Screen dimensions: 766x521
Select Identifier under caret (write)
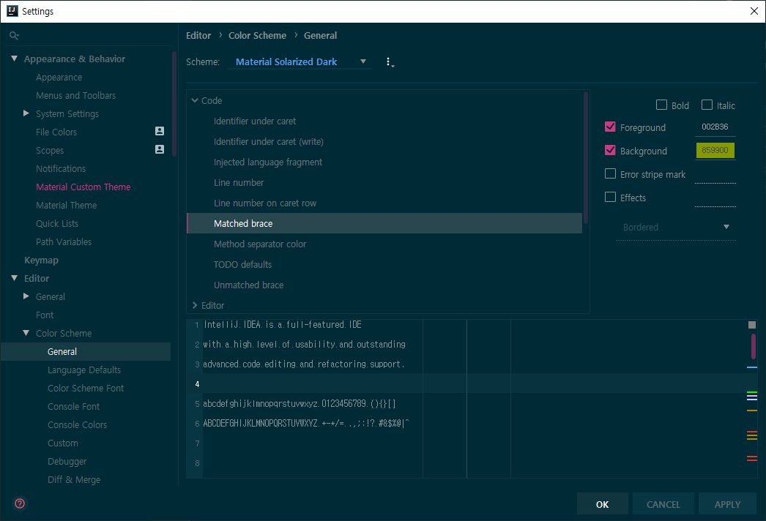(269, 142)
